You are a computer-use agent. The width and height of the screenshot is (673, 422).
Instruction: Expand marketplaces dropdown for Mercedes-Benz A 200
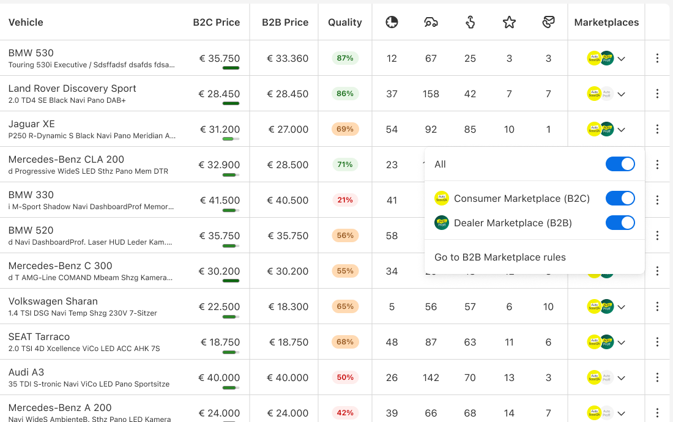(622, 413)
